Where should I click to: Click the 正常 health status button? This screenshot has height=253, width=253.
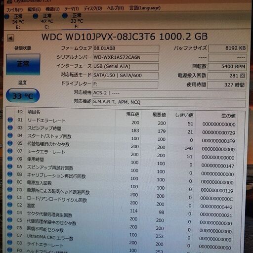(23, 64)
